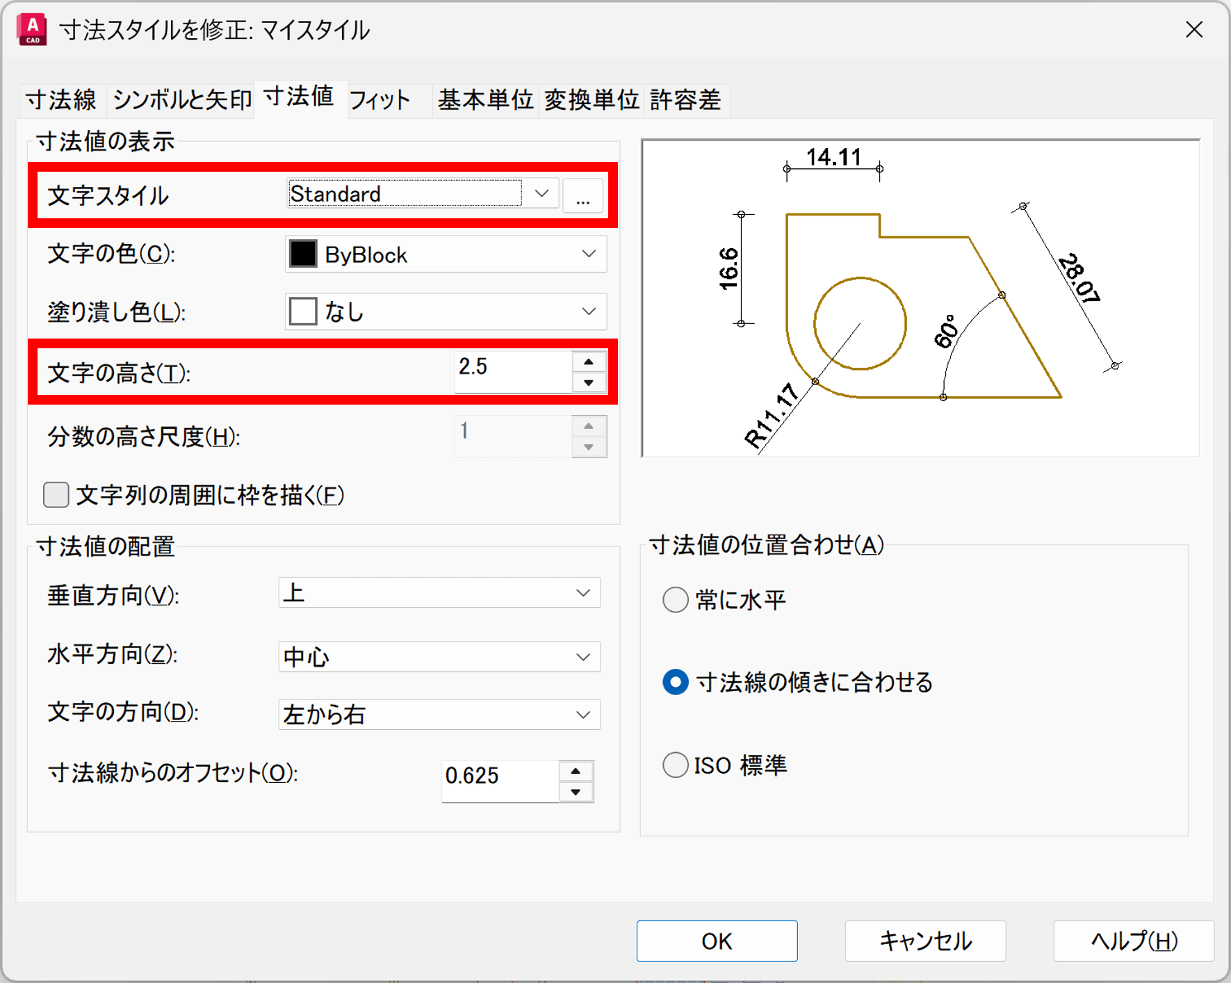Select the 常に水平 radio option
The height and width of the screenshot is (983, 1231).
(x=675, y=599)
